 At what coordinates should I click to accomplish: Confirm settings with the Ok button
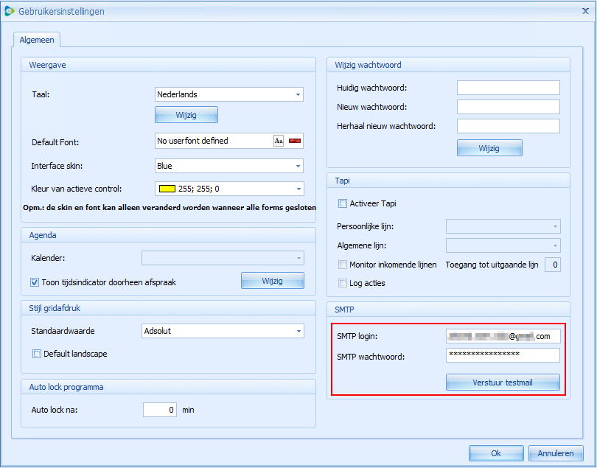coord(496,453)
